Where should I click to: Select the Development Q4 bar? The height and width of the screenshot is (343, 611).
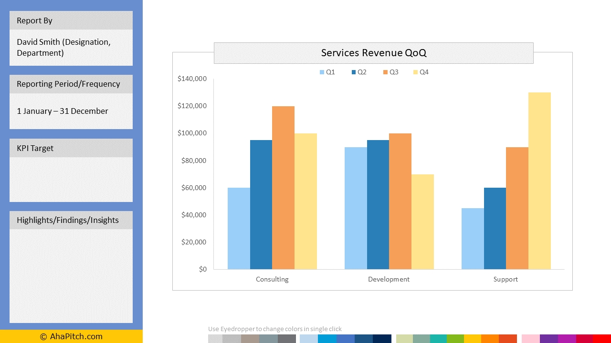tap(422, 222)
